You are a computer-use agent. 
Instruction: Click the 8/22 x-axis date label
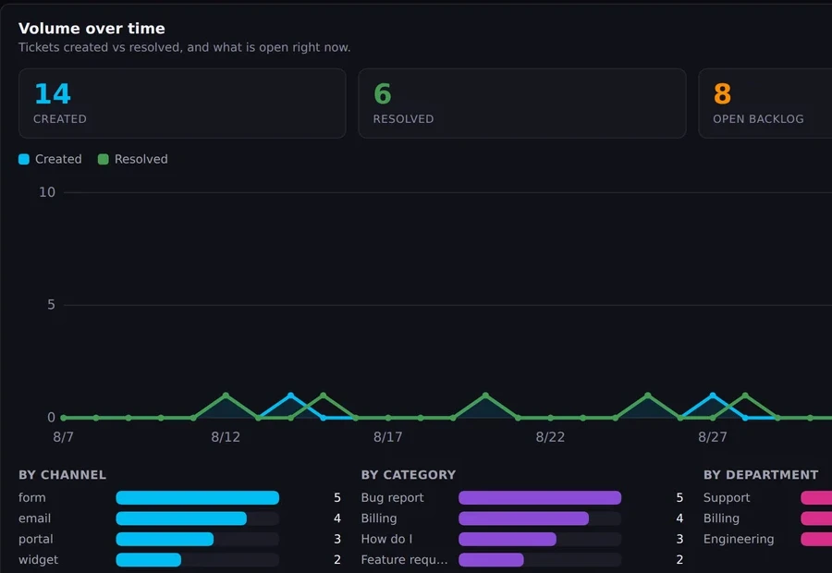(550, 437)
